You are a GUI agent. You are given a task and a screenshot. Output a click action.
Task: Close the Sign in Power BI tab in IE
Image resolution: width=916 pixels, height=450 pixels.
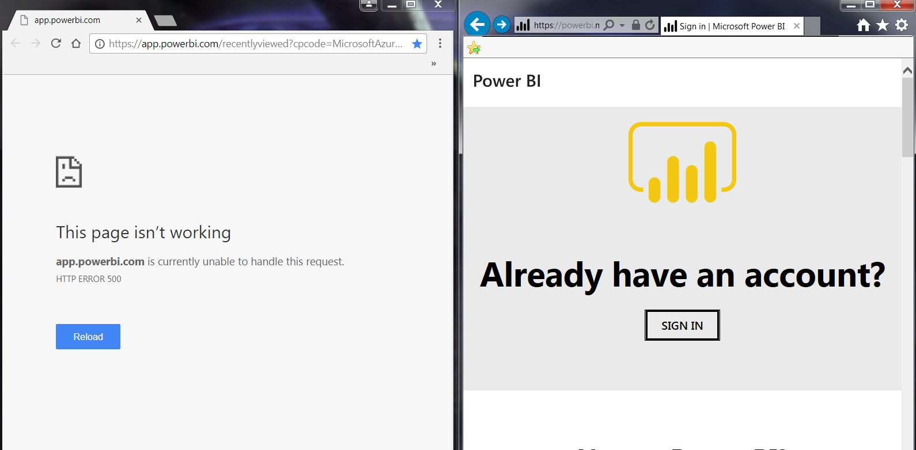coord(797,26)
